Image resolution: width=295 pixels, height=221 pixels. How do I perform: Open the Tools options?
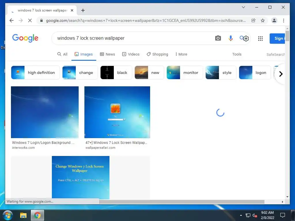[237, 54]
